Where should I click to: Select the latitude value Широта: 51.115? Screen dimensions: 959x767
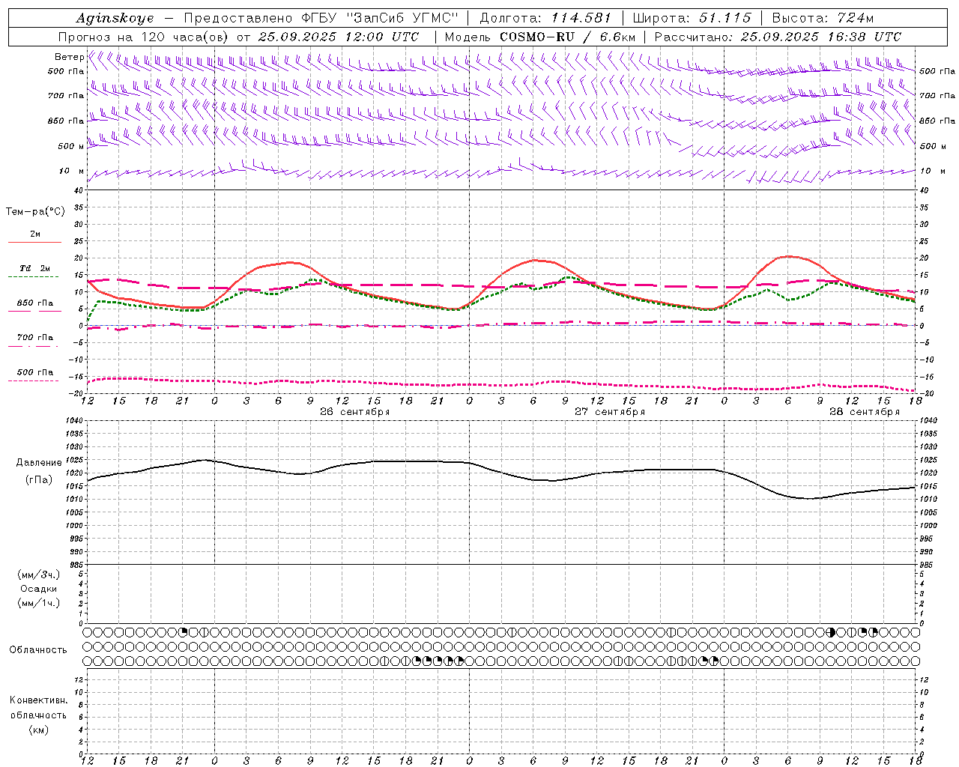pyautogui.click(x=692, y=18)
